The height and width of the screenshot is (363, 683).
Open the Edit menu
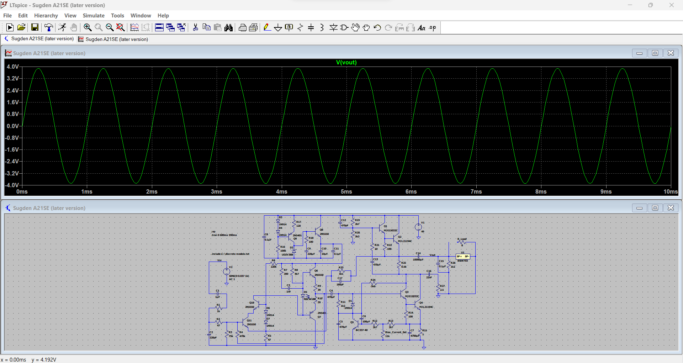pos(23,16)
